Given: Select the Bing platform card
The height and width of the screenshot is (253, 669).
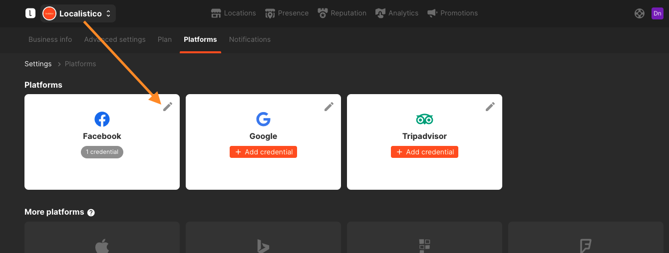Looking at the screenshot, I should pos(263,238).
